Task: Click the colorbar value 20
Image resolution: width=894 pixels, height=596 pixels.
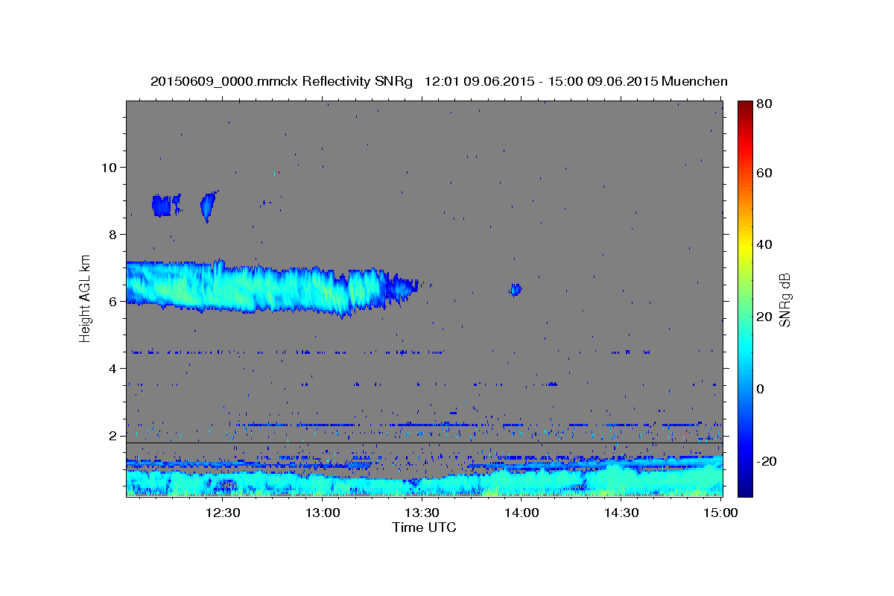Action: pos(764,317)
